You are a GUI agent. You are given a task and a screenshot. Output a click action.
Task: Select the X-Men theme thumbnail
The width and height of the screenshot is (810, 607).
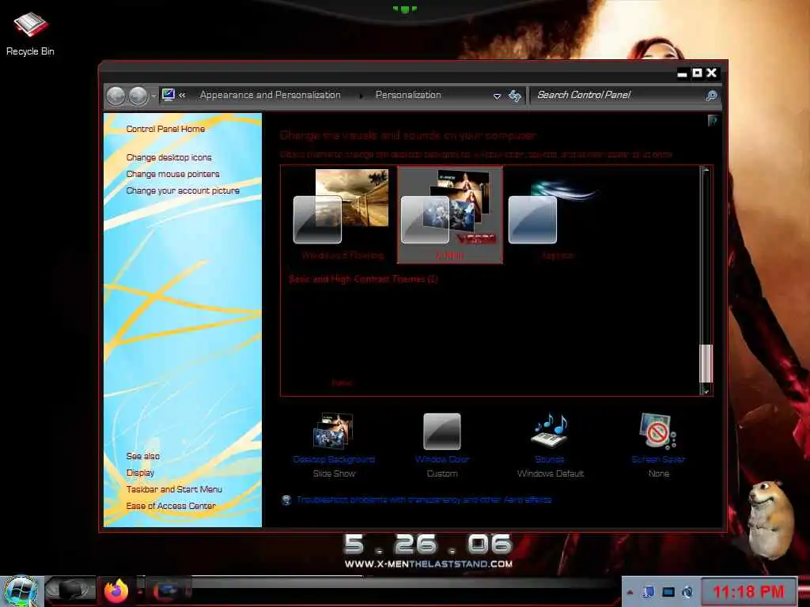(x=450, y=215)
